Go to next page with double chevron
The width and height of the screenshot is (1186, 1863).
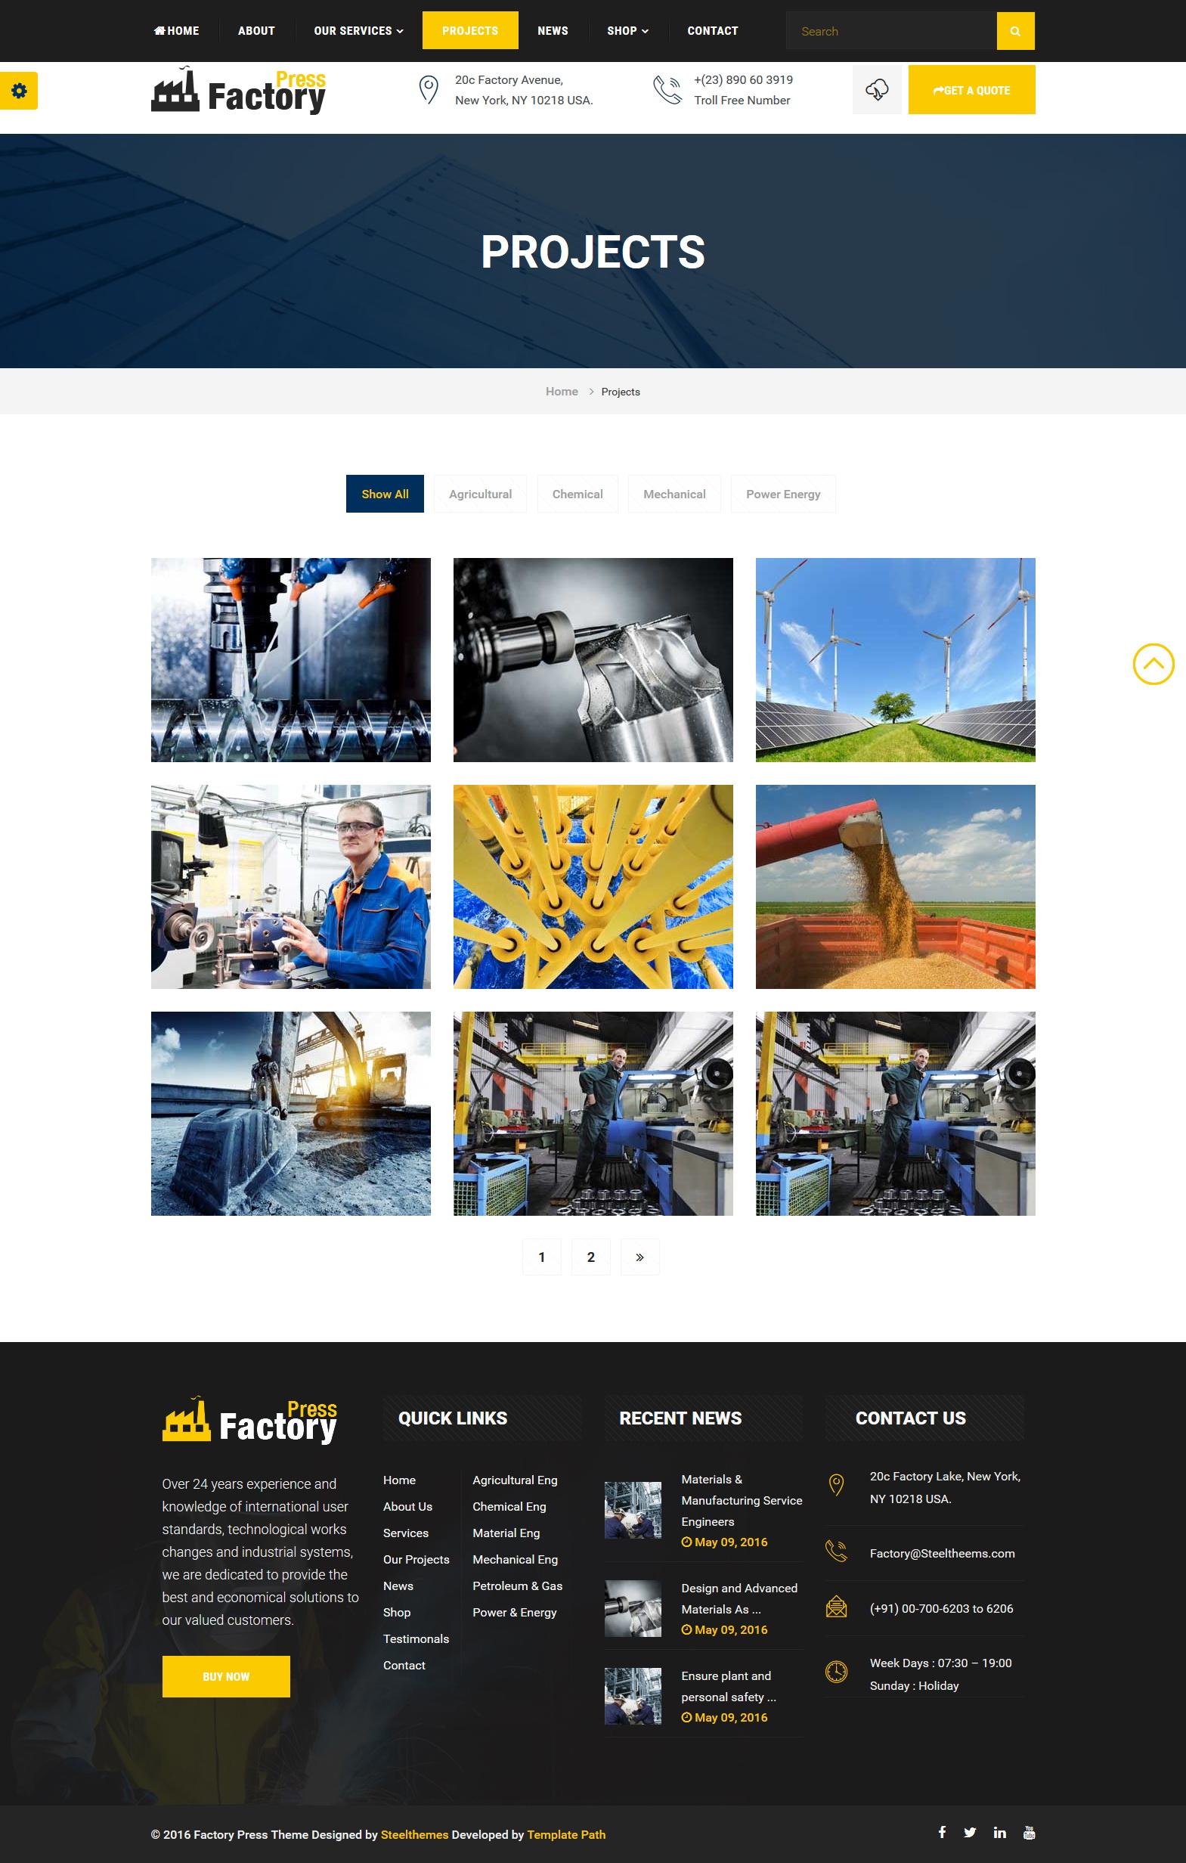click(639, 1257)
